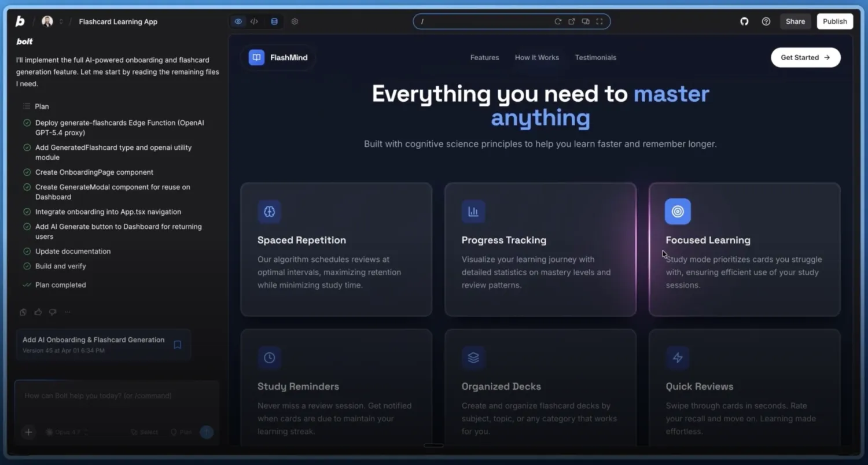Click the Flashcard Learning App project title
The width and height of the screenshot is (868, 465).
(118, 21)
